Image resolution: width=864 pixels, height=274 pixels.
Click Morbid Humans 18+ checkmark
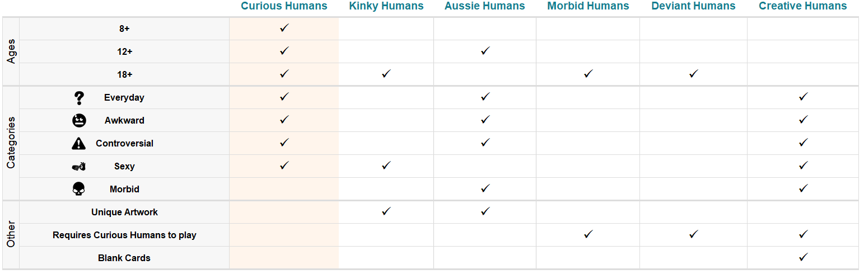click(588, 74)
